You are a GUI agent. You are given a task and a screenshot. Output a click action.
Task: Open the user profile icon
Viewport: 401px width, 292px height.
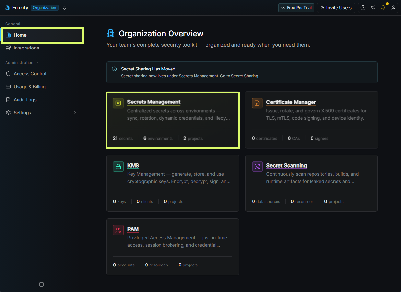pos(393,8)
